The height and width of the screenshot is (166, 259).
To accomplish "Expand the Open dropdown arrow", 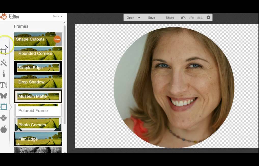I will coord(139,18).
